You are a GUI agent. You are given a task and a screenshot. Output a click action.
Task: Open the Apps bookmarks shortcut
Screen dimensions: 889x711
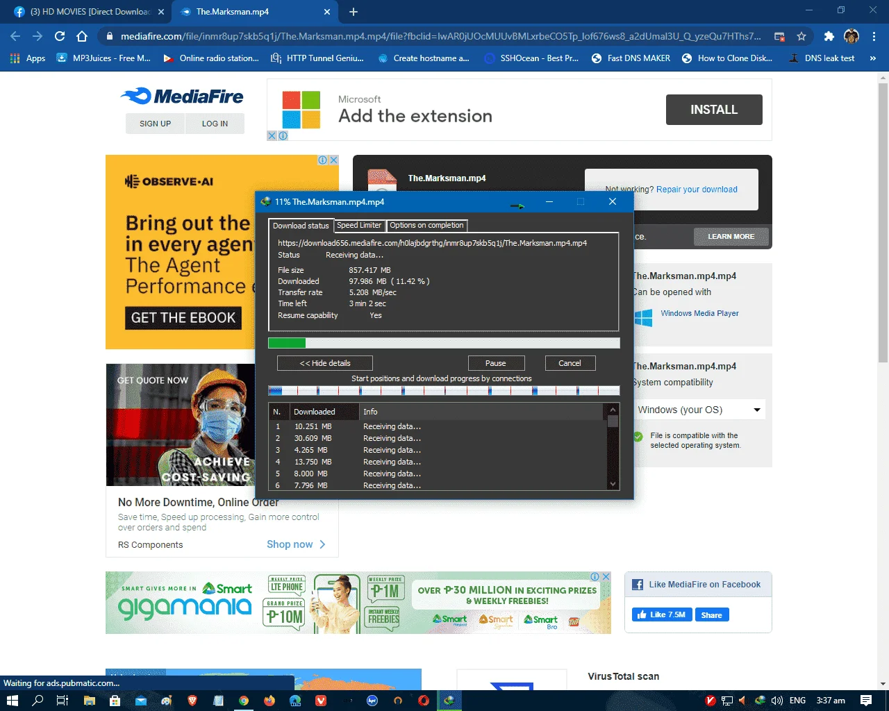coord(28,58)
